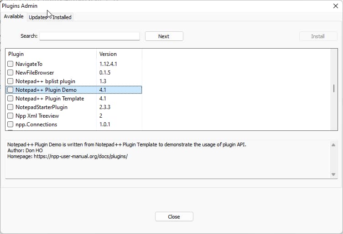343x234 pixels.
Task: Click the Install button
Action: coord(318,36)
